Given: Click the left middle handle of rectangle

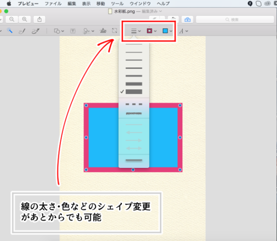Looking at the screenshot, I should point(86,137).
